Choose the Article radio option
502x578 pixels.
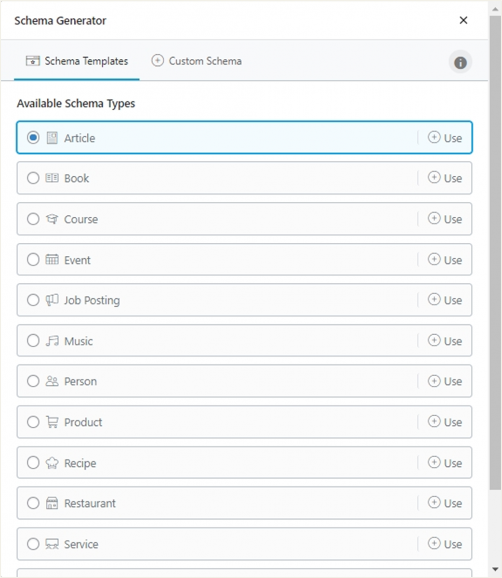[33, 138]
